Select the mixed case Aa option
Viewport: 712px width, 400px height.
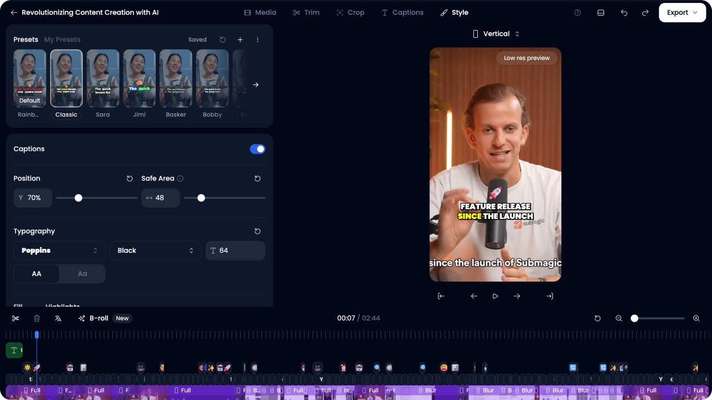(x=82, y=274)
